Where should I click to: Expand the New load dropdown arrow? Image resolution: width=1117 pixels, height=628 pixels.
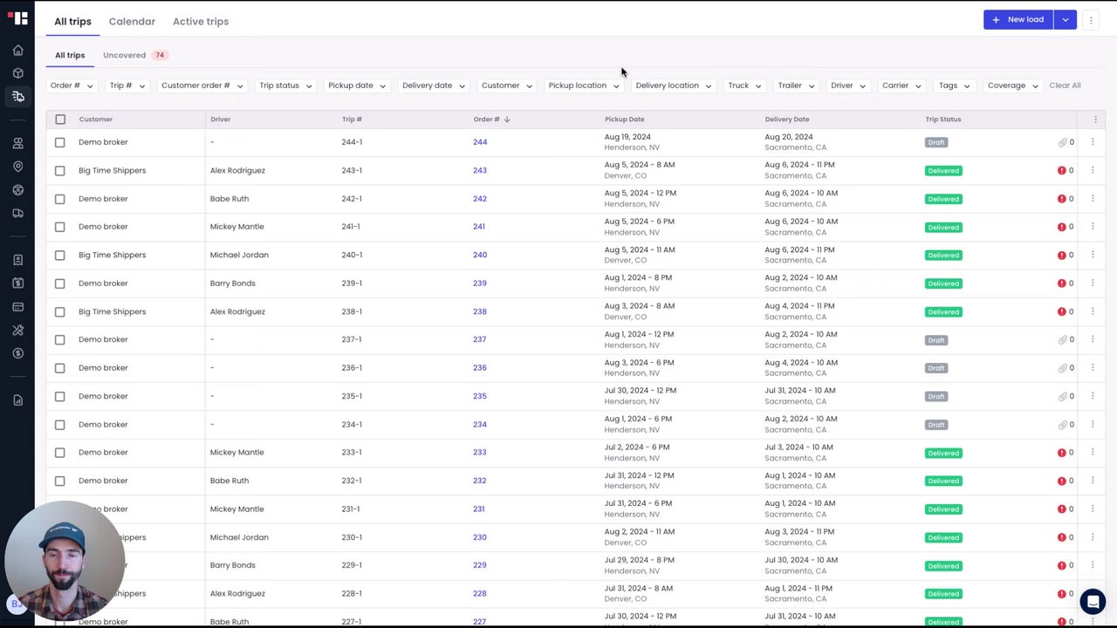click(1065, 20)
